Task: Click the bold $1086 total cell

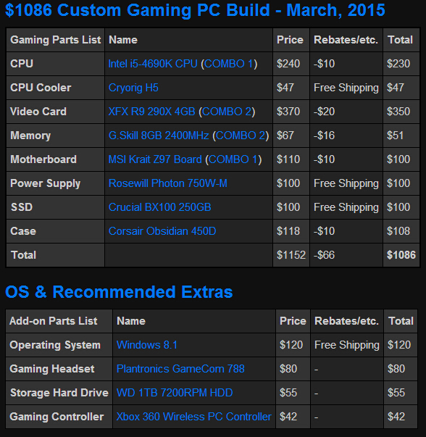Action: pos(401,255)
